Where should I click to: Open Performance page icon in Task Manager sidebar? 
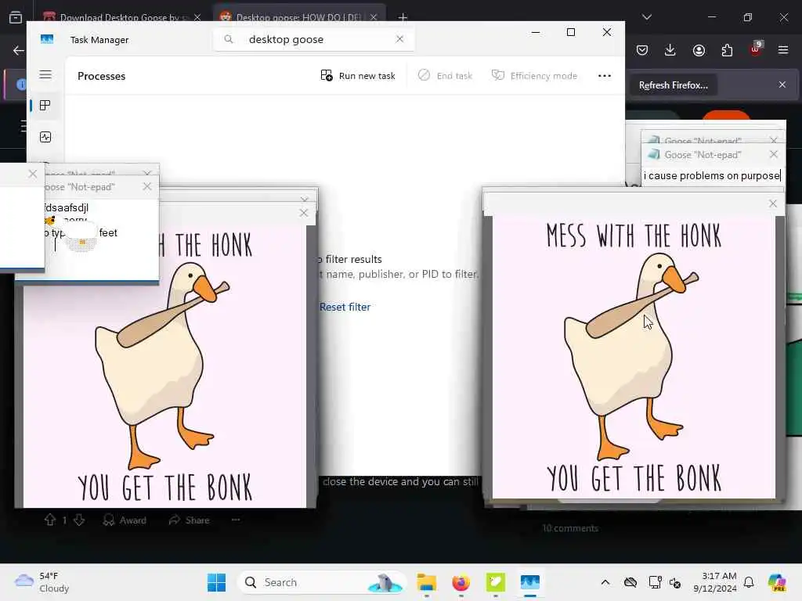click(45, 137)
